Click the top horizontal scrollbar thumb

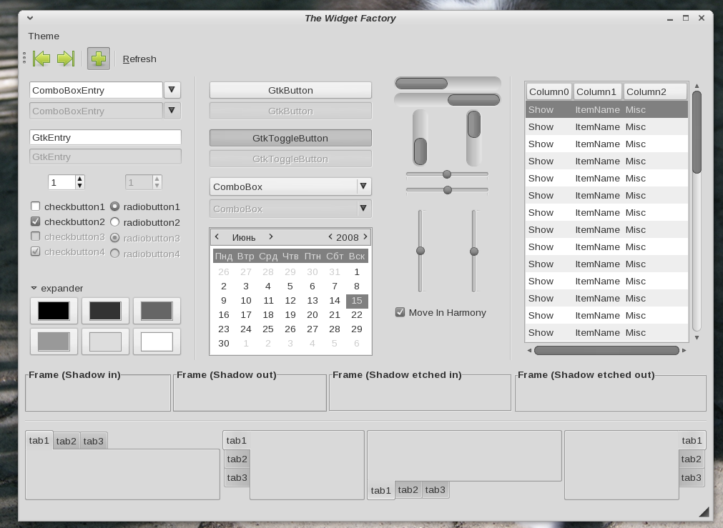(x=421, y=84)
